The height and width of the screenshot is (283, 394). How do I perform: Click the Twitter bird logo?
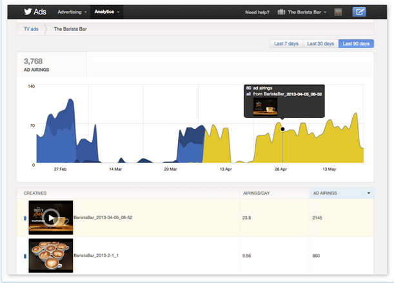(x=28, y=12)
